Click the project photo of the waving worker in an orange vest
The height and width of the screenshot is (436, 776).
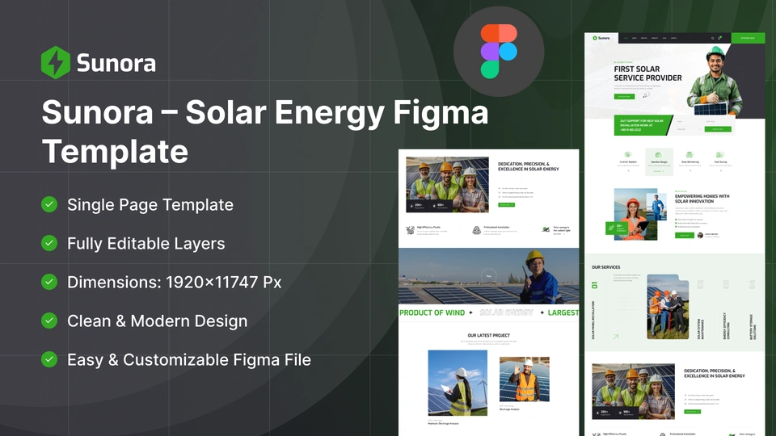point(524,379)
